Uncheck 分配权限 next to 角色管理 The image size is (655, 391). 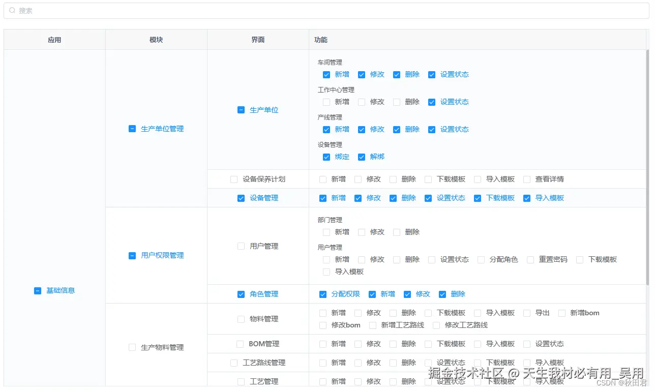(x=323, y=294)
